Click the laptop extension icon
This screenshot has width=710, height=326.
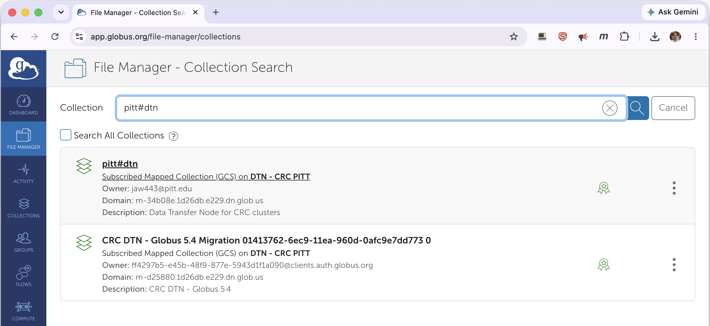coord(542,37)
